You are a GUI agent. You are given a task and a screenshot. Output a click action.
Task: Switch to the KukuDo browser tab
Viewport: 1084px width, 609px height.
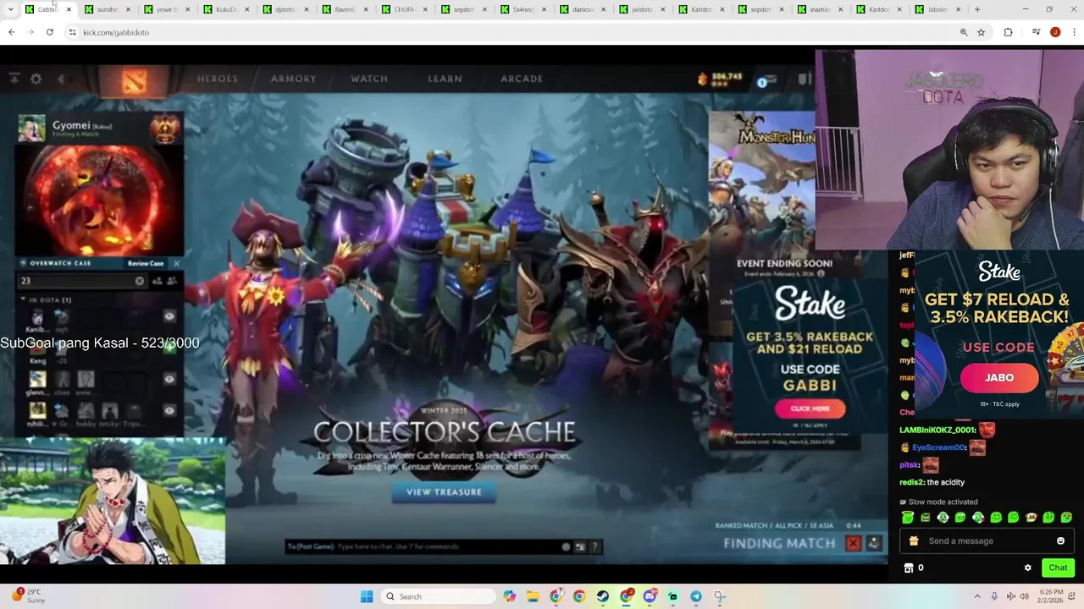tap(225, 9)
